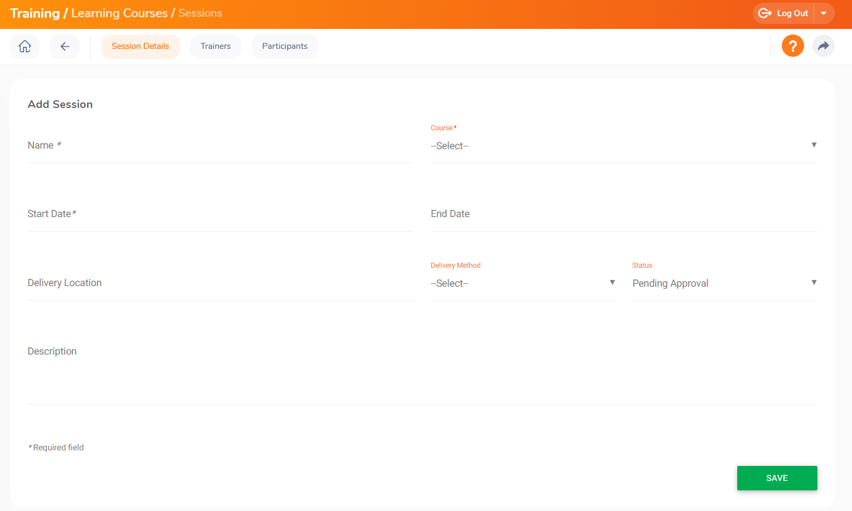
Task: Focus the End Date field
Action: click(x=624, y=214)
